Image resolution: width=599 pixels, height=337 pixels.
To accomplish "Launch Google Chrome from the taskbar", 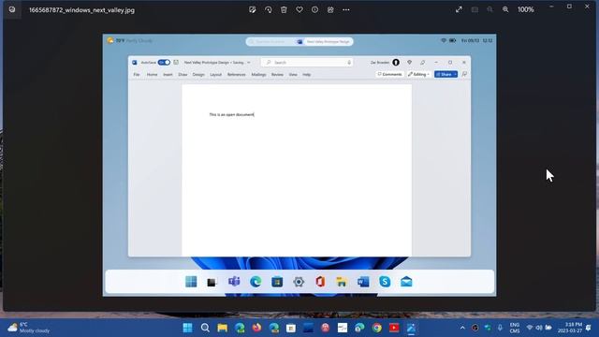I will coord(377,328).
